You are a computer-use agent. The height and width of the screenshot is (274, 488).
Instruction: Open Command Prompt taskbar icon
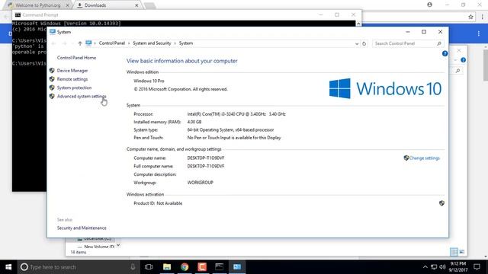click(220, 267)
